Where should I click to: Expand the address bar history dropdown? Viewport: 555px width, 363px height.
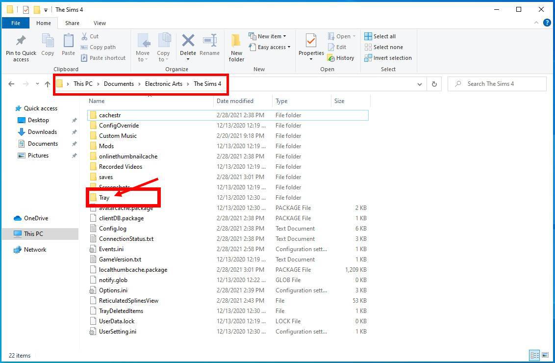(419, 84)
